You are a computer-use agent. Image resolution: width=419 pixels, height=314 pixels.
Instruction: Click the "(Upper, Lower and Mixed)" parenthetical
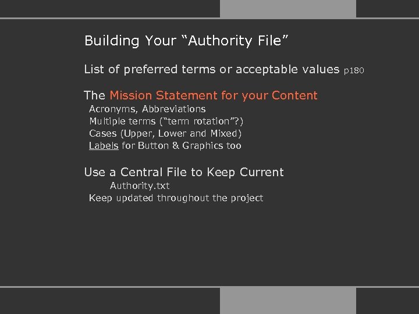[x=180, y=133]
